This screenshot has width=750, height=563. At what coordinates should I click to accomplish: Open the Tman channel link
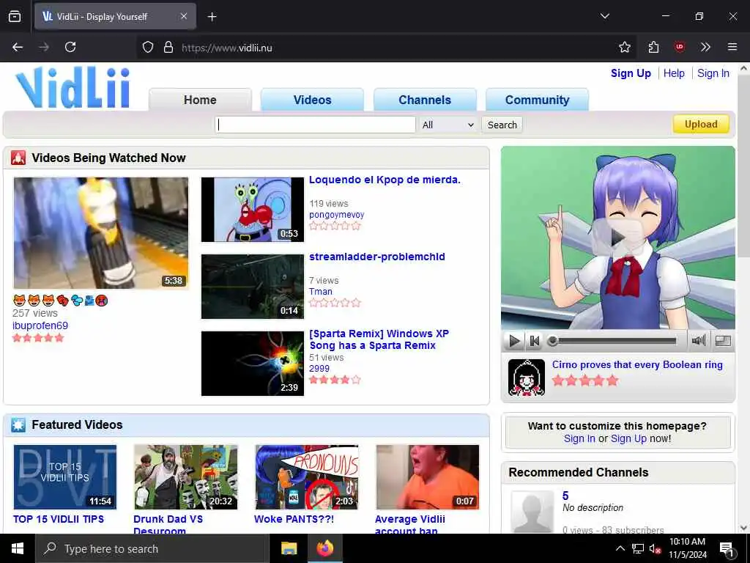coord(321,292)
